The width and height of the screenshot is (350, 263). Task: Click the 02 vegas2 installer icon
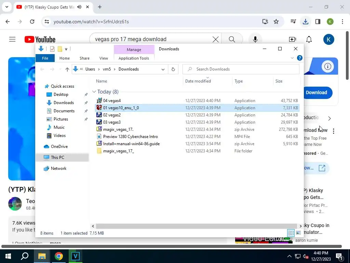click(99, 115)
